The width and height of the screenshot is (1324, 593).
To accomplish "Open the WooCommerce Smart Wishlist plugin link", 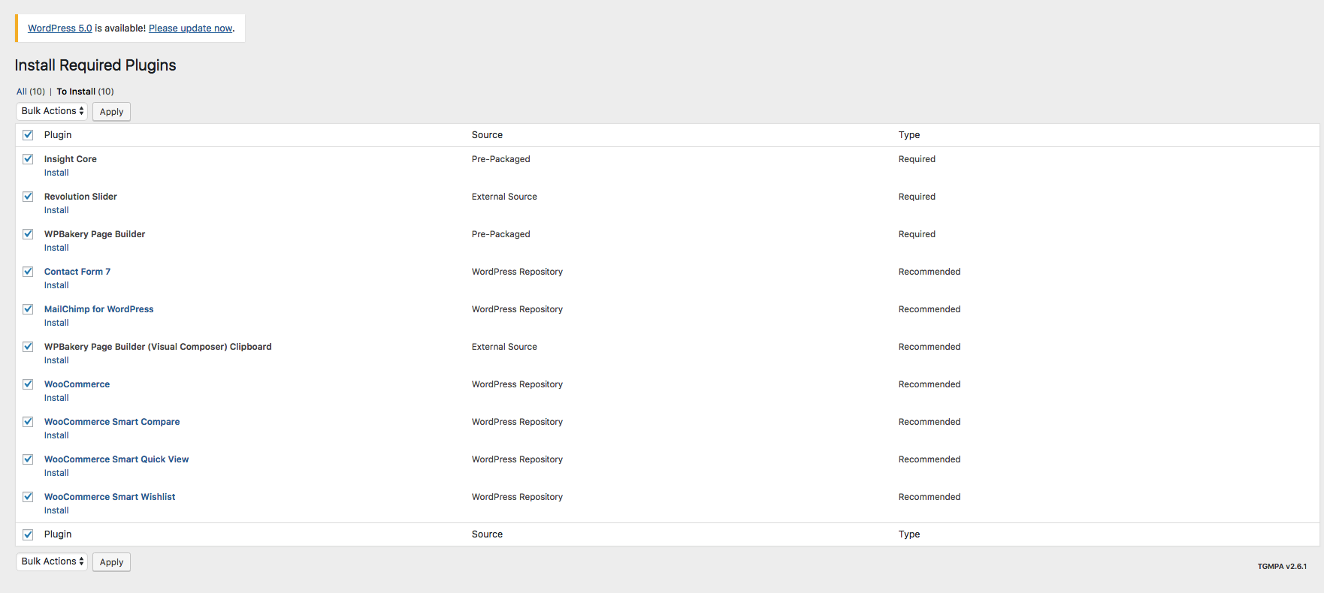I will 110,497.
